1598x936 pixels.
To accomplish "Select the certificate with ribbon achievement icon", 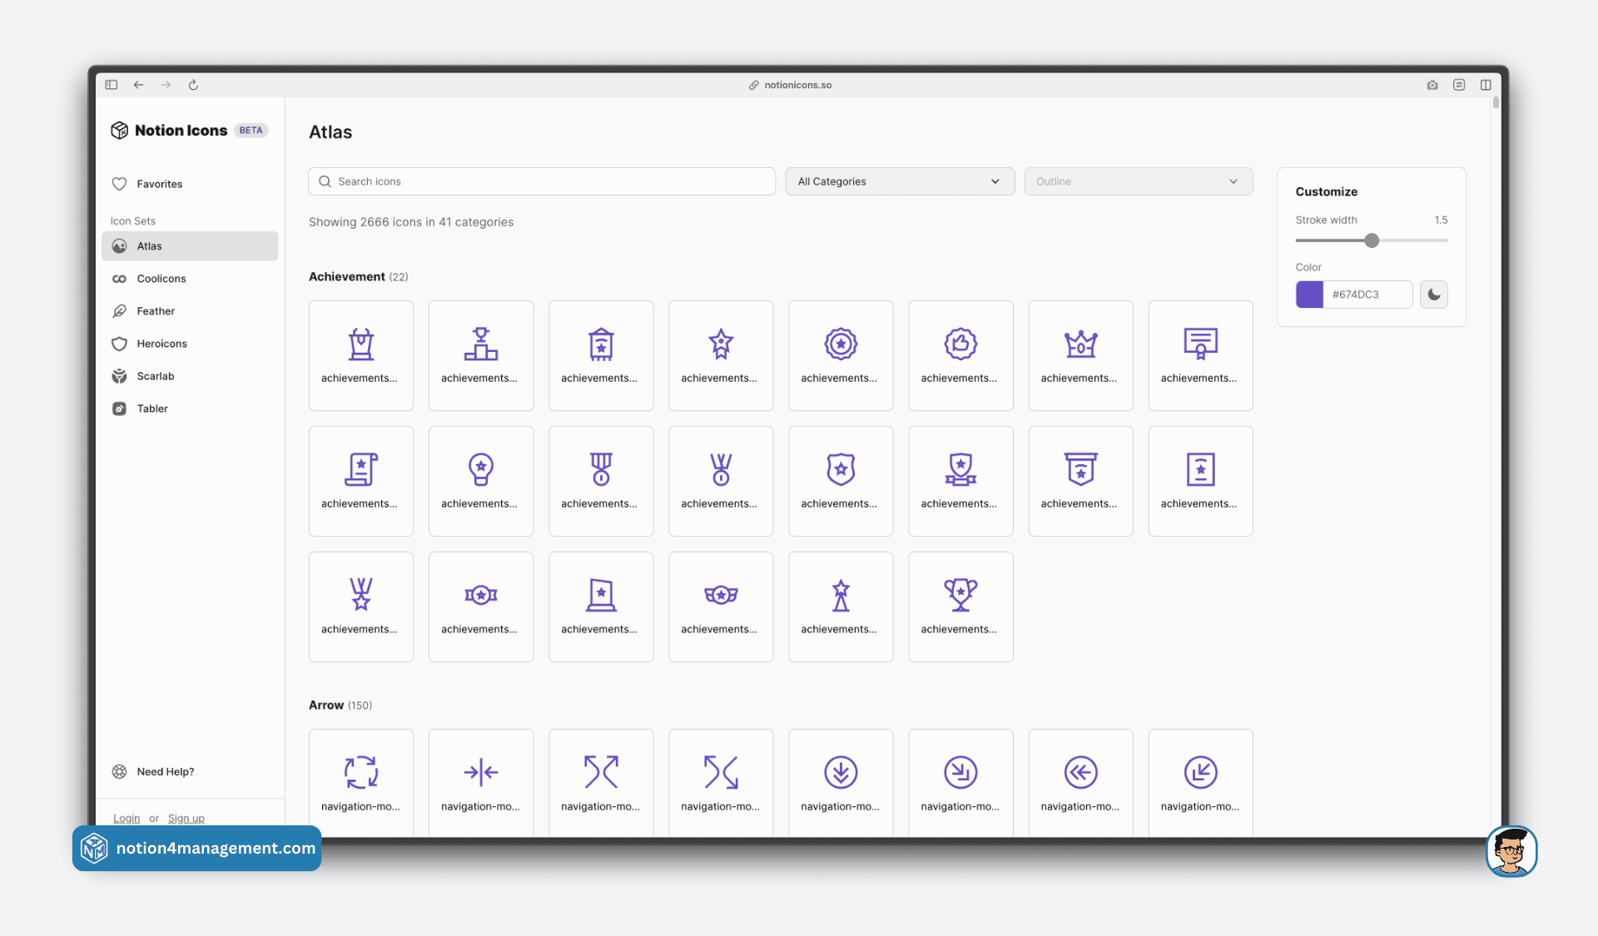I will tap(1200, 355).
